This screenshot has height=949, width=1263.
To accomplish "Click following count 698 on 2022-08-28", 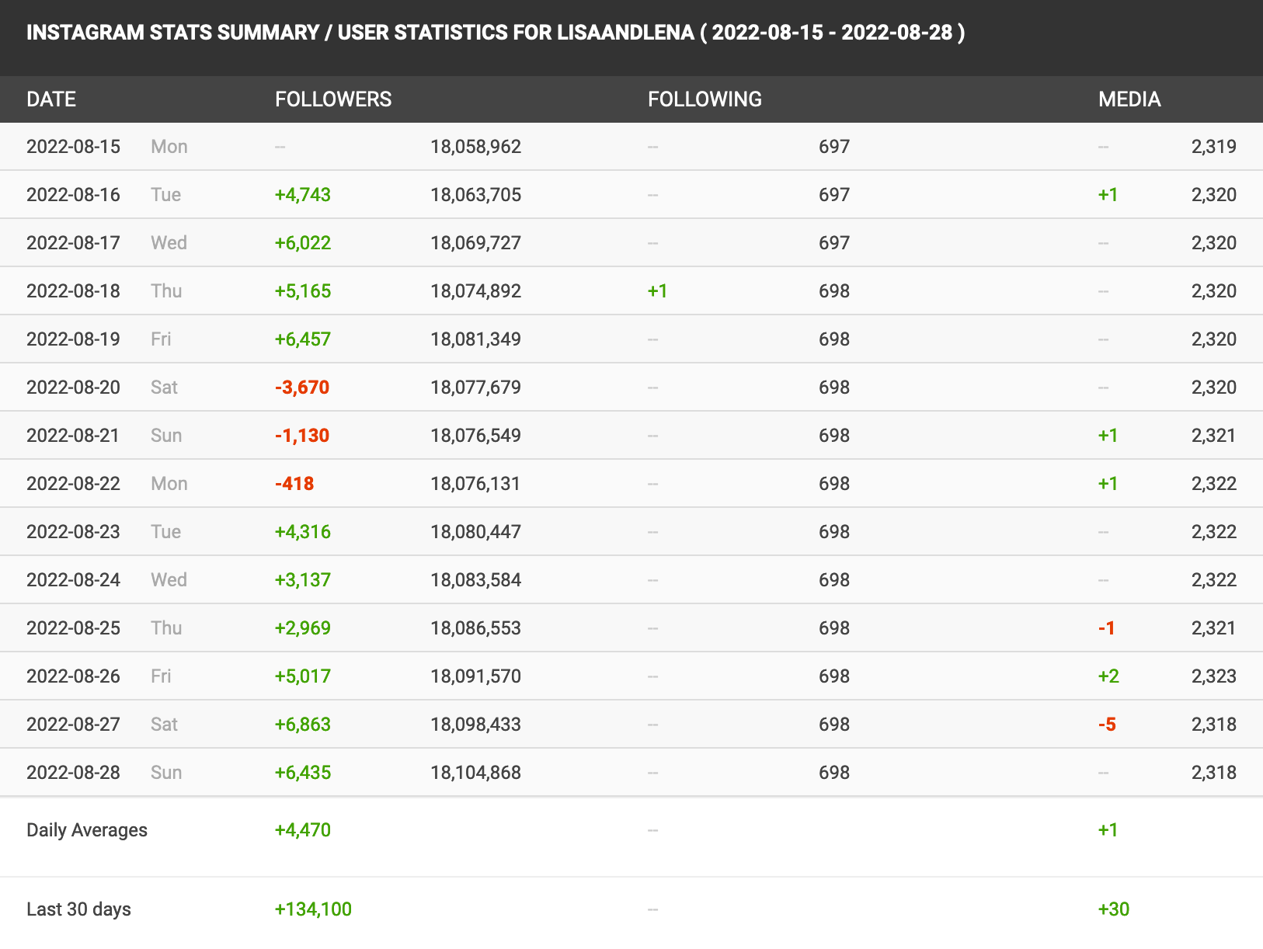I will [834, 773].
